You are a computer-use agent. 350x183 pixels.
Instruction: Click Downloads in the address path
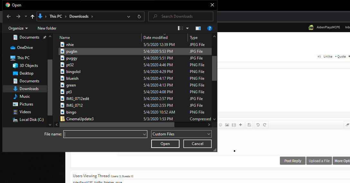coord(79,16)
